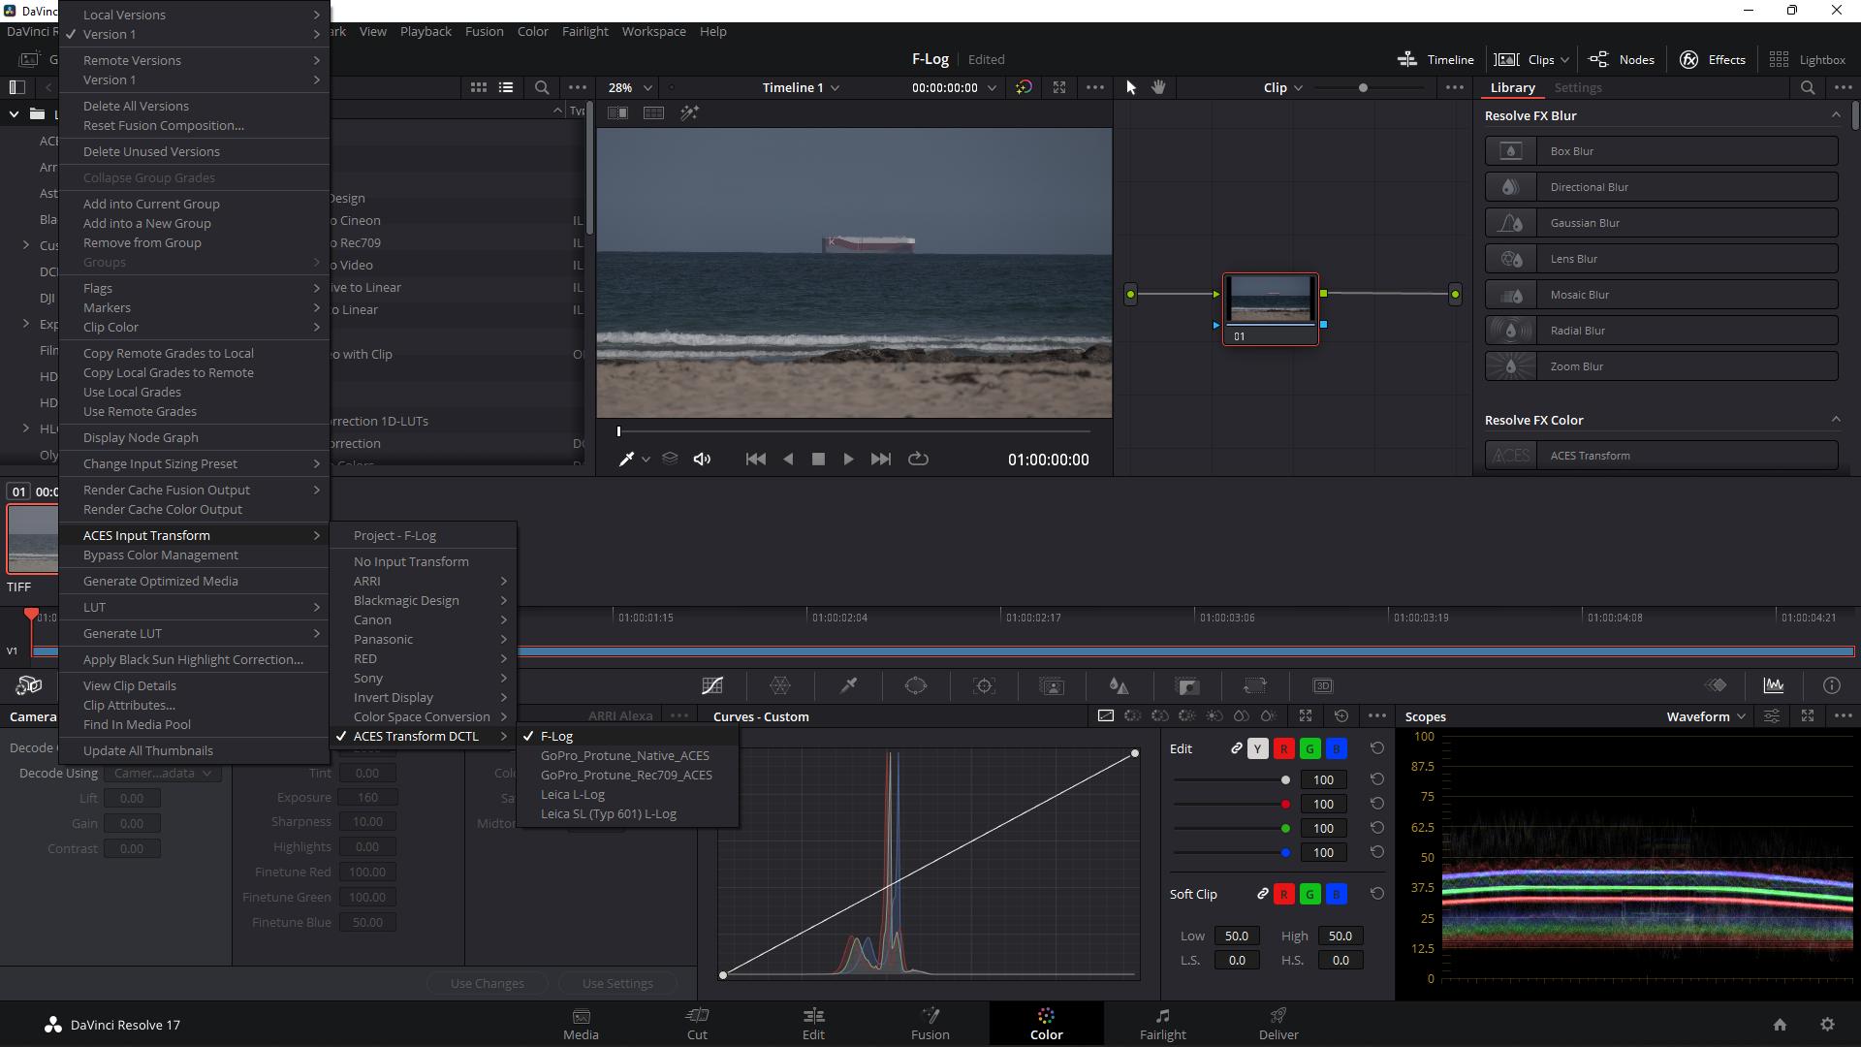Open the Keyframes palette icon
The image size is (1861, 1047).
[x=1716, y=685]
